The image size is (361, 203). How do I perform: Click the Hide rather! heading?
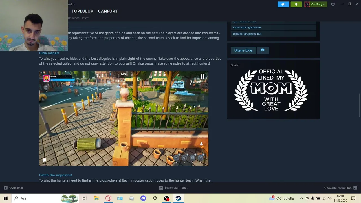[x=49, y=53]
